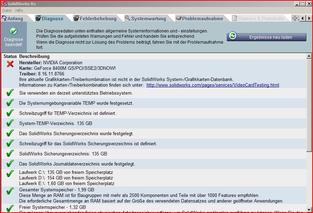Click the Treiber: 8.16.11.8766 line
Screen dimensions: 313x213
pyautogui.click(x=42, y=74)
